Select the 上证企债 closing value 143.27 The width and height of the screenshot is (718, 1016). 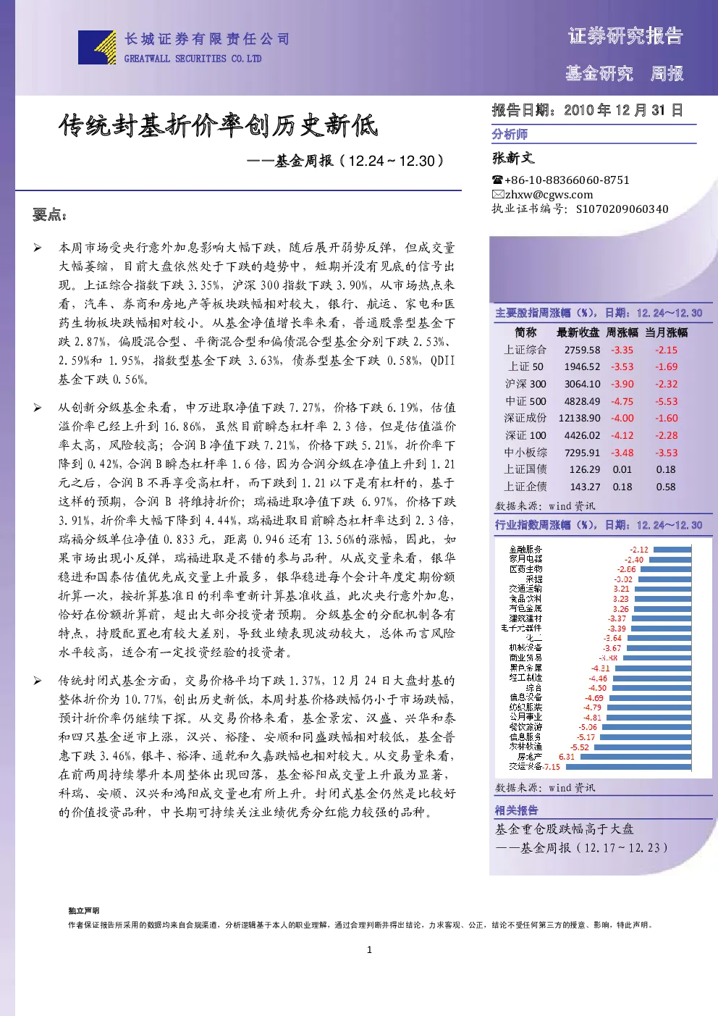585,487
